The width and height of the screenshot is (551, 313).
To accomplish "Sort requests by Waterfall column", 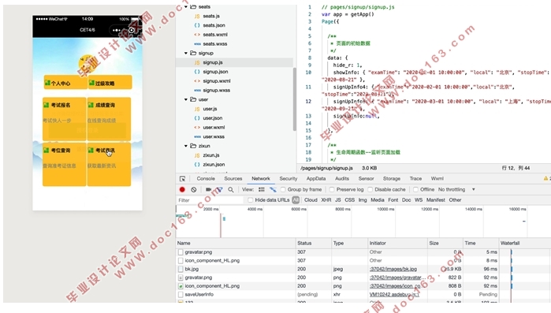I will click(x=525, y=243).
